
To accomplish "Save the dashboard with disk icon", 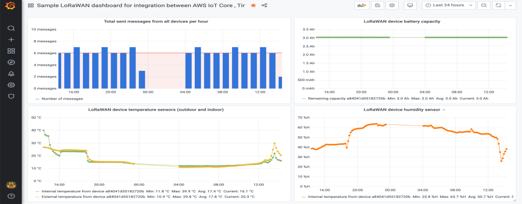I will click(x=378, y=5).
